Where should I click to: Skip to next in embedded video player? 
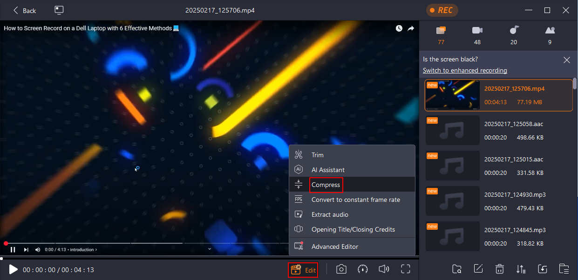click(x=26, y=250)
